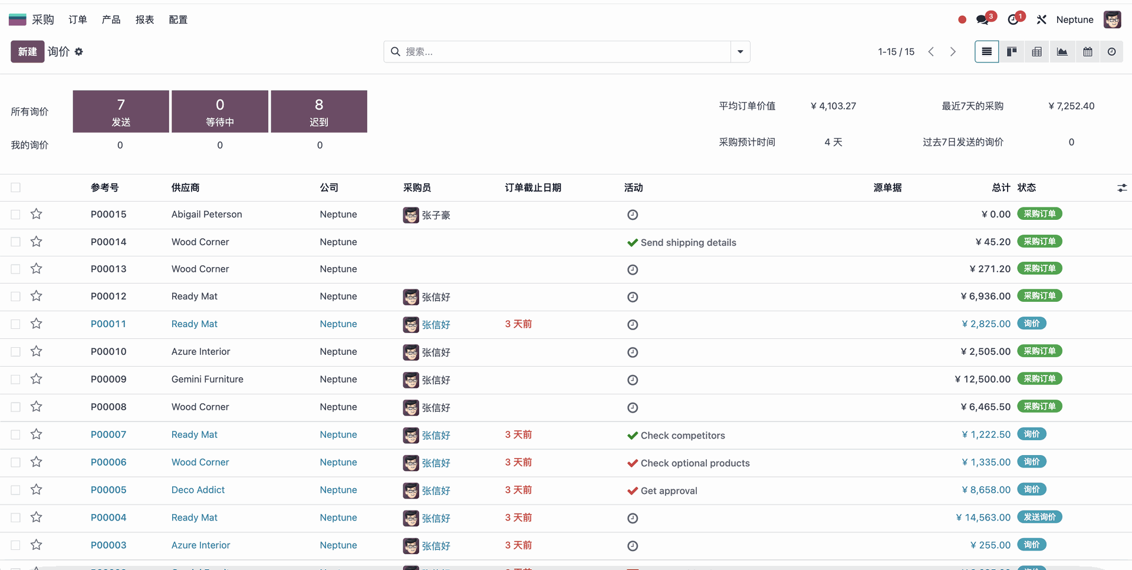The height and width of the screenshot is (570, 1132).
Task: Switch to calendar view
Action: tap(1087, 52)
